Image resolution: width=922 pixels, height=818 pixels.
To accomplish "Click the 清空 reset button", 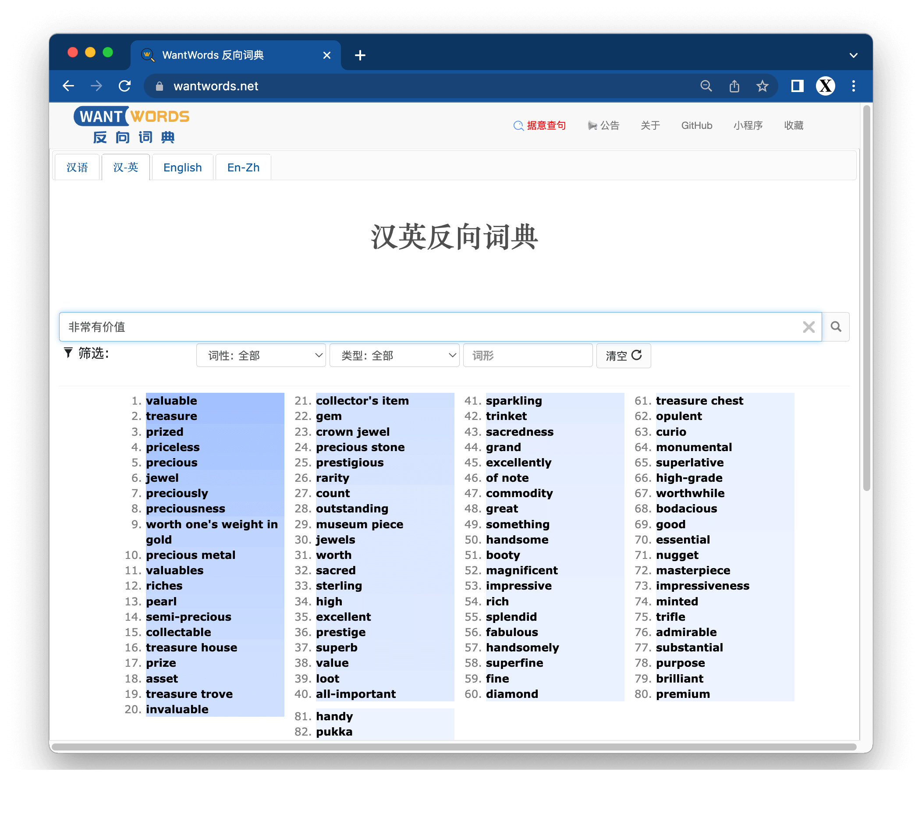I will tap(624, 356).
